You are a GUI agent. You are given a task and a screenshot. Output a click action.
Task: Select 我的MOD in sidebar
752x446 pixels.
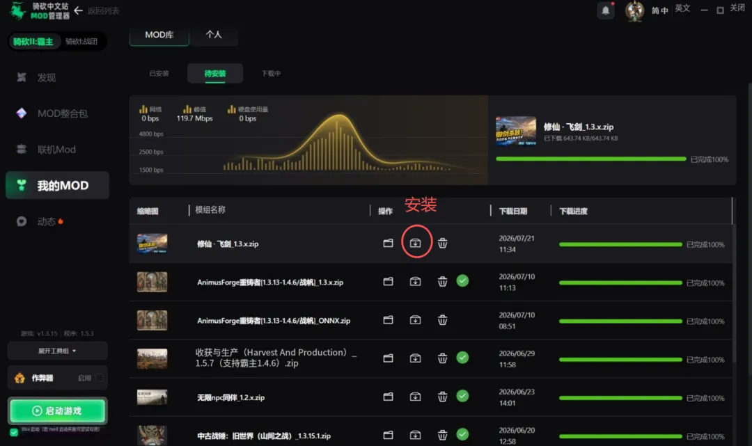tap(58, 185)
